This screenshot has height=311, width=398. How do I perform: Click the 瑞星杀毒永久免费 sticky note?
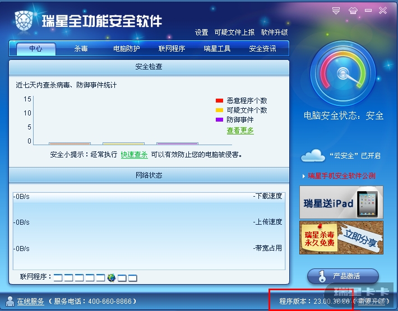tap(320, 238)
